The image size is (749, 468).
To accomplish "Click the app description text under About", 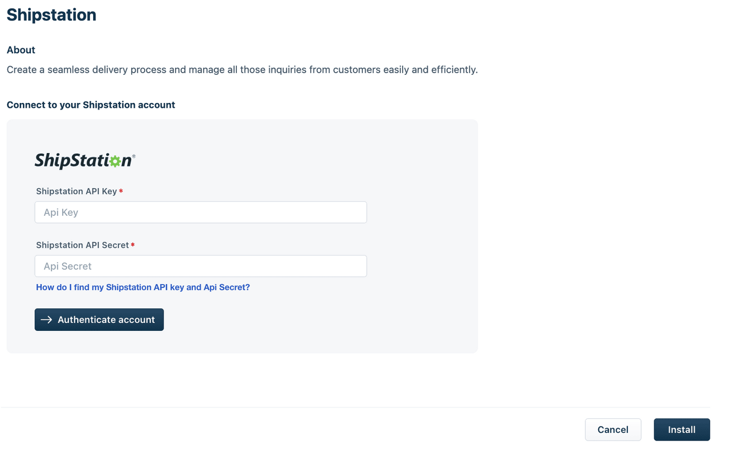I will pos(242,69).
